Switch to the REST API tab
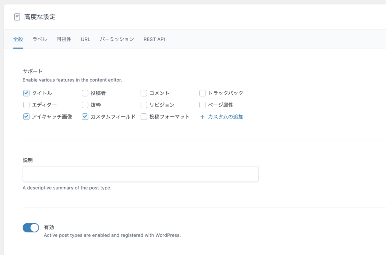This screenshot has height=255, width=386. pyautogui.click(x=154, y=39)
